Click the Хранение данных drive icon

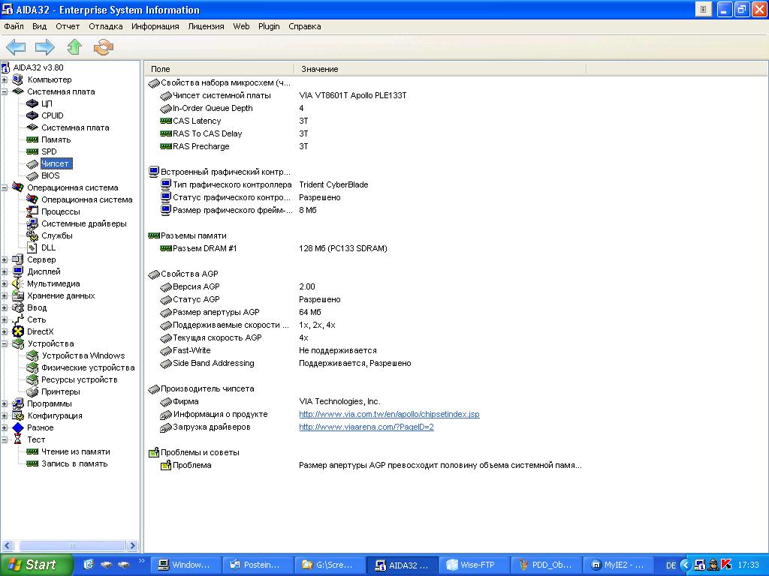[18, 295]
